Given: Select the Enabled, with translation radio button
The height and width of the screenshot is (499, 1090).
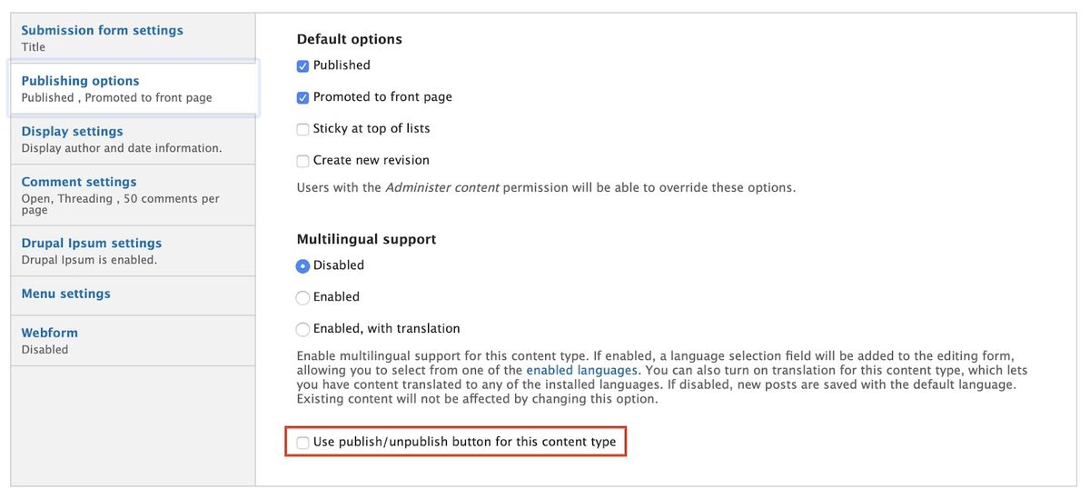Looking at the screenshot, I should point(303,329).
